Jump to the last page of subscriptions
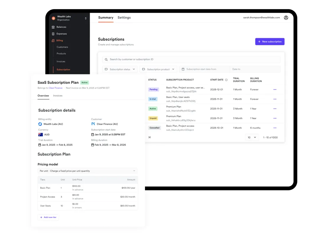Image resolution: width=319 pixels, height=235 pixels. click(149, 137)
